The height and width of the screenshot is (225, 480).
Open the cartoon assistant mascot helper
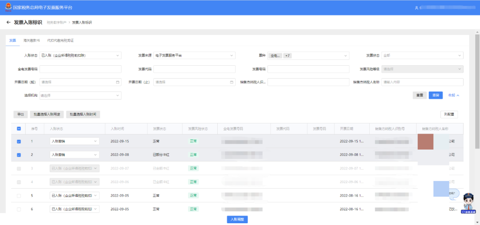coord(468,203)
